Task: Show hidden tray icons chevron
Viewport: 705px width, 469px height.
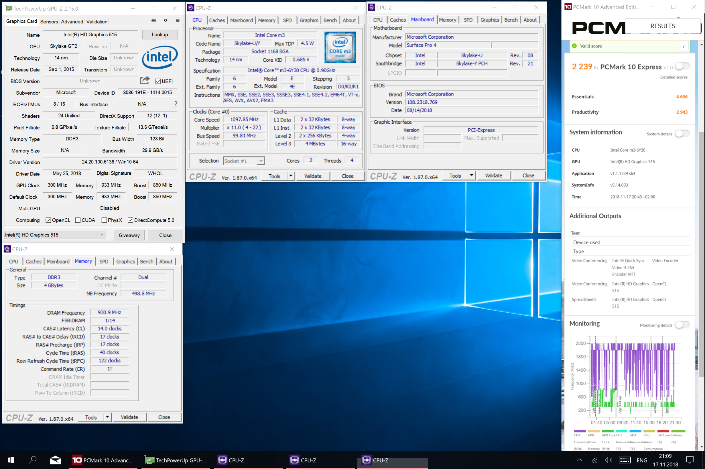Action: coord(580,460)
